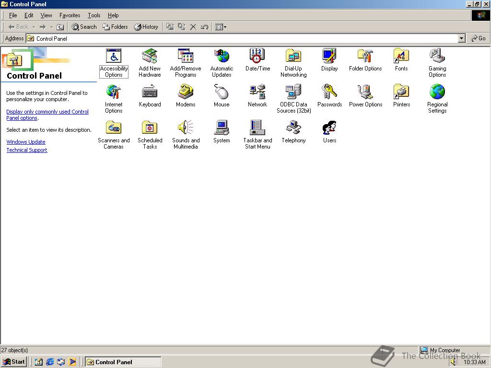Expand the Views dropdown on the toolbar
This screenshot has width=491, height=368.
[x=224, y=27]
